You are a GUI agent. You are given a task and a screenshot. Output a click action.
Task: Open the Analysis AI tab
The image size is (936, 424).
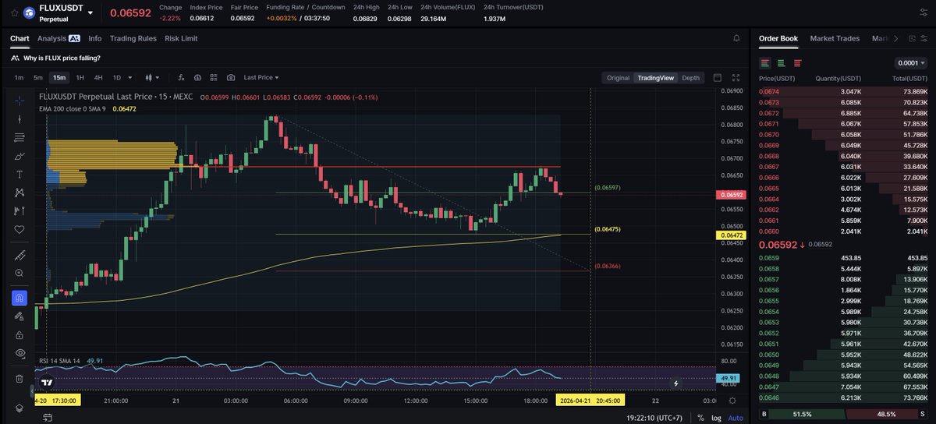pos(58,38)
